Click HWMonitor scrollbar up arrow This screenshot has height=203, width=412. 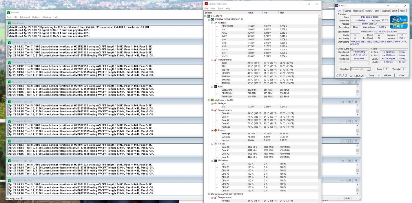(x=320, y=16)
